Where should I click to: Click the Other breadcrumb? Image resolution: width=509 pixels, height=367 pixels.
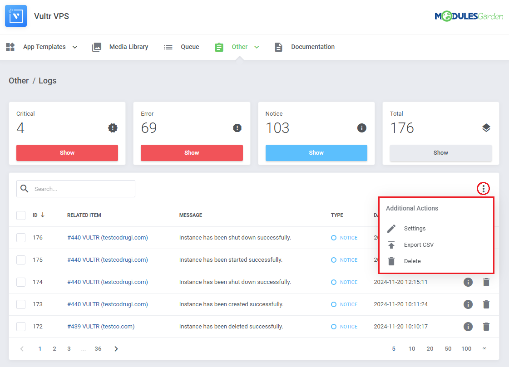click(19, 81)
